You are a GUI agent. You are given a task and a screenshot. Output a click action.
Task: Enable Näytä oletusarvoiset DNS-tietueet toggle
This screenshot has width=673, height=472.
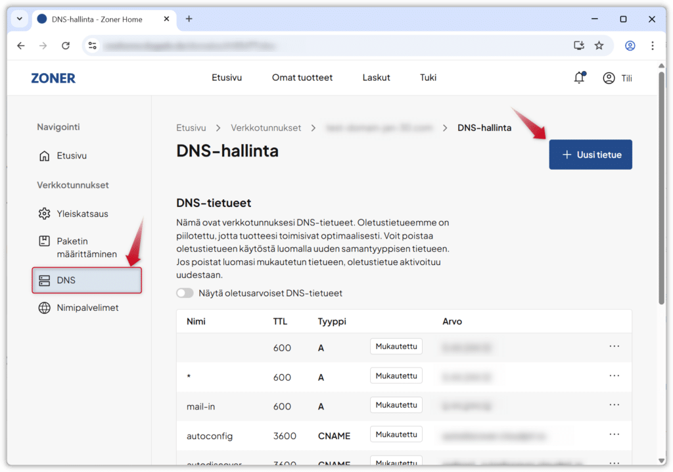click(x=185, y=293)
